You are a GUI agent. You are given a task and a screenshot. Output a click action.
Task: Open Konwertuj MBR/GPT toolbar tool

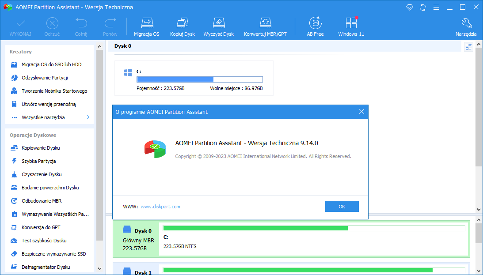click(265, 27)
